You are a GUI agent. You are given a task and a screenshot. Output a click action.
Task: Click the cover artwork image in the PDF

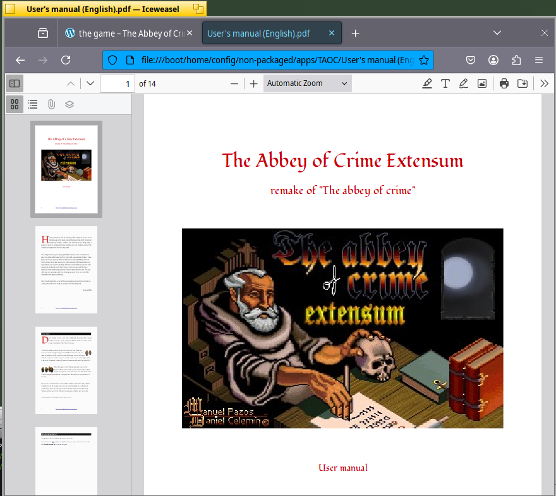tap(342, 329)
